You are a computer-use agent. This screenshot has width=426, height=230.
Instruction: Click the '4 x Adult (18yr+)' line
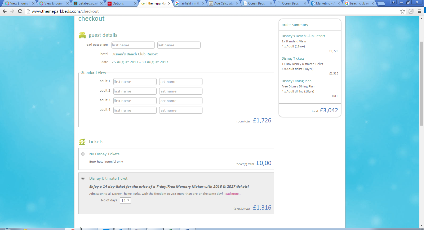click(293, 46)
